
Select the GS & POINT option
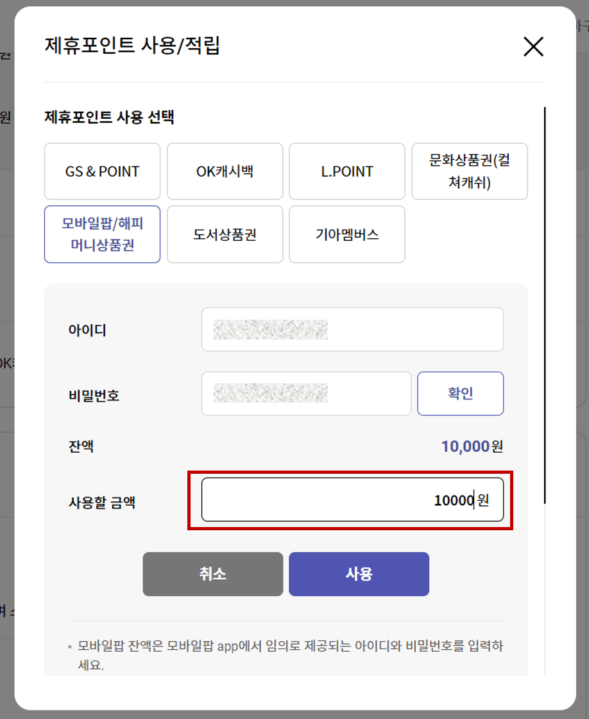[x=101, y=171]
